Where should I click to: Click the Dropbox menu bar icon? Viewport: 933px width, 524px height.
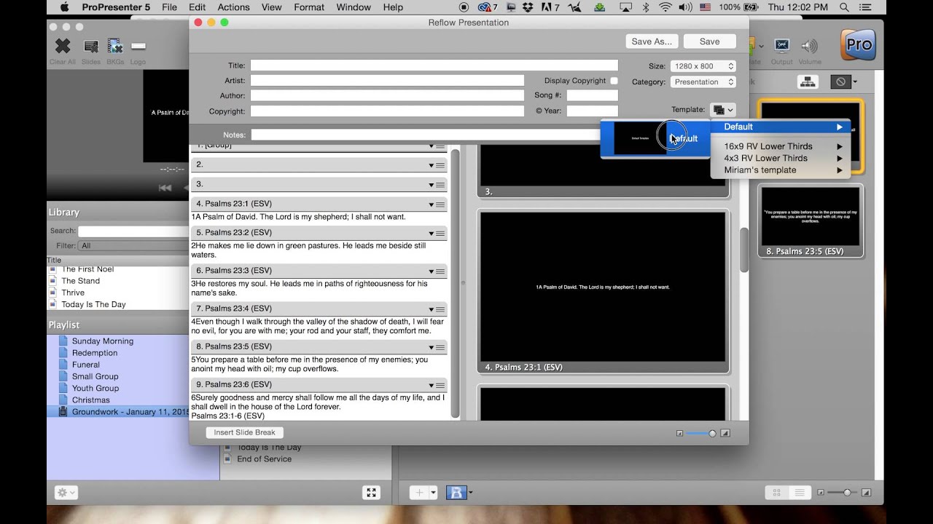pos(529,7)
